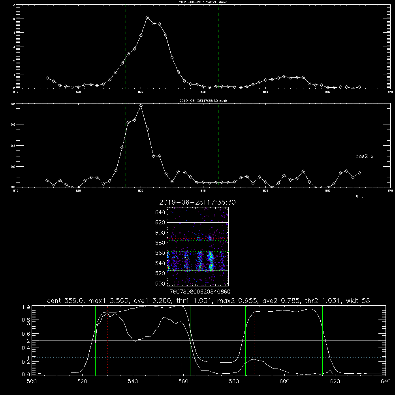This screenshot has width=395, height=395.
Task: Select right green dashed line in dusk plot
Action: [218, 145]
